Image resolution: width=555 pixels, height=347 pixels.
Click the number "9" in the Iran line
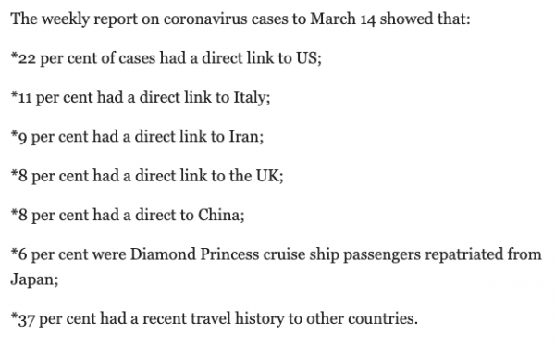pyautogui.click(x=22, y=137)
